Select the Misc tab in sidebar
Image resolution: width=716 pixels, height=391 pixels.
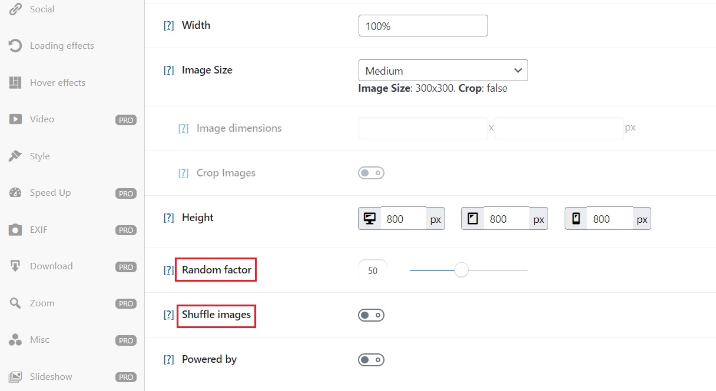[39, 340]
